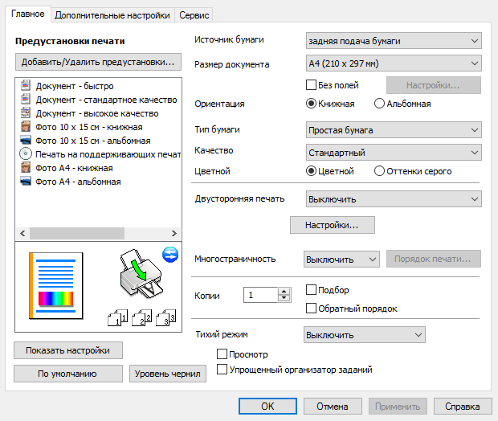Expand the 'Тихий режим' dropdown
Screen dimensions: 498x421
click(x=365, y=334)
